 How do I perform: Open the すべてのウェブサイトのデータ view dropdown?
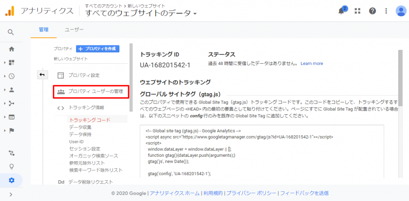tap(141, 13)
